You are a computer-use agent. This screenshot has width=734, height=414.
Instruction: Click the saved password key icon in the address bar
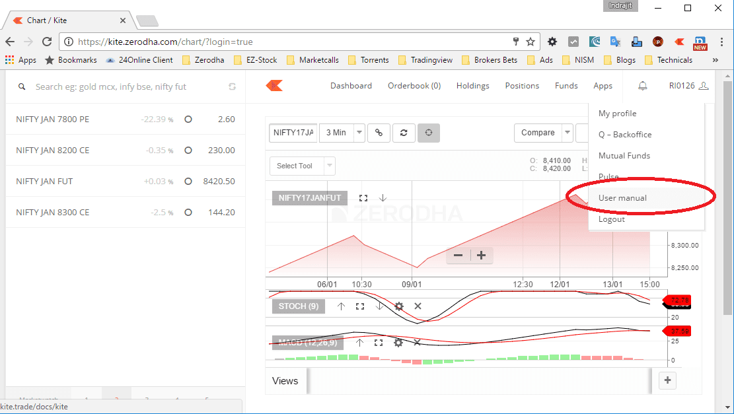(516, 42)
